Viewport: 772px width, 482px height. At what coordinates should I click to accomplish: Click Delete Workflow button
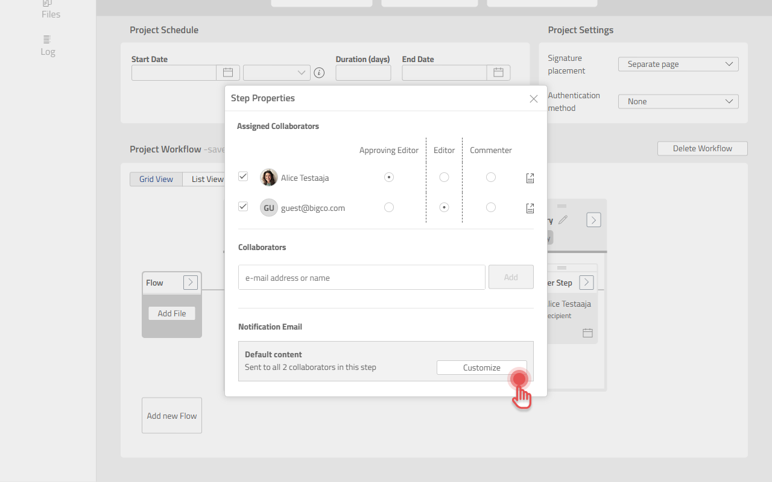(x=702, y=148)
